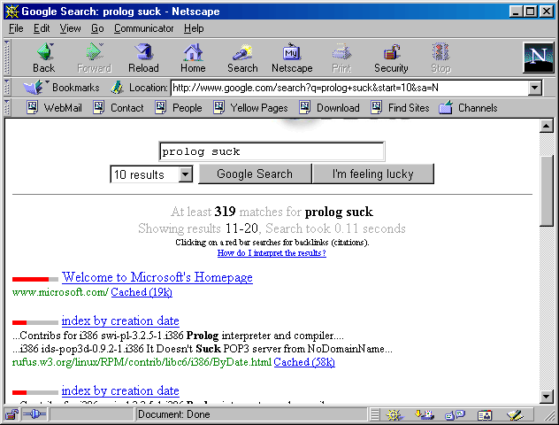Open the Contact personal toolbar link
This screenshot has height=425, width=559.
tap(119, 107)
